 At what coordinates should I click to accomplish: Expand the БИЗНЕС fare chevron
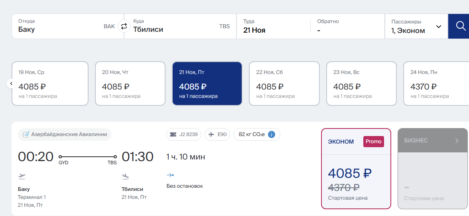click(457, 141)
